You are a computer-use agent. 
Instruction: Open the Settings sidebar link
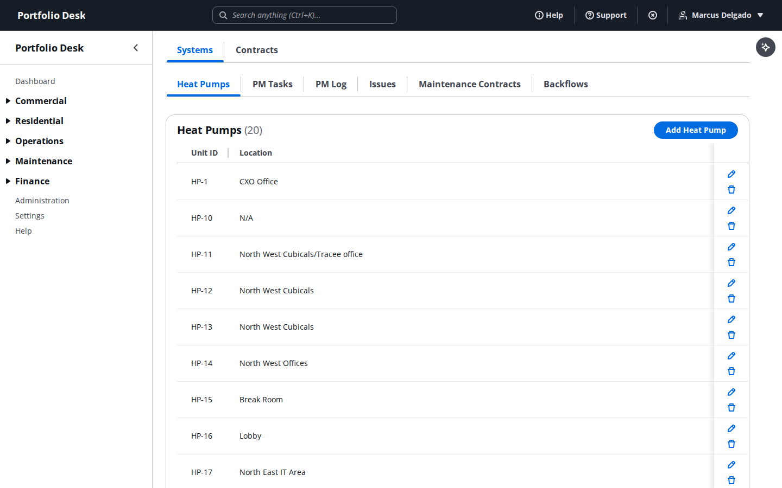click(x=30, y=216)
